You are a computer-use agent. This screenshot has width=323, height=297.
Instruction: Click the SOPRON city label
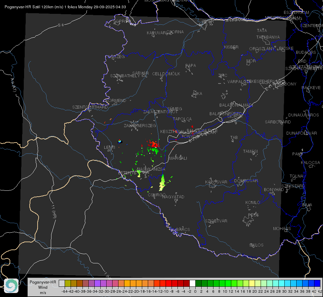click(x=122, y=21)
